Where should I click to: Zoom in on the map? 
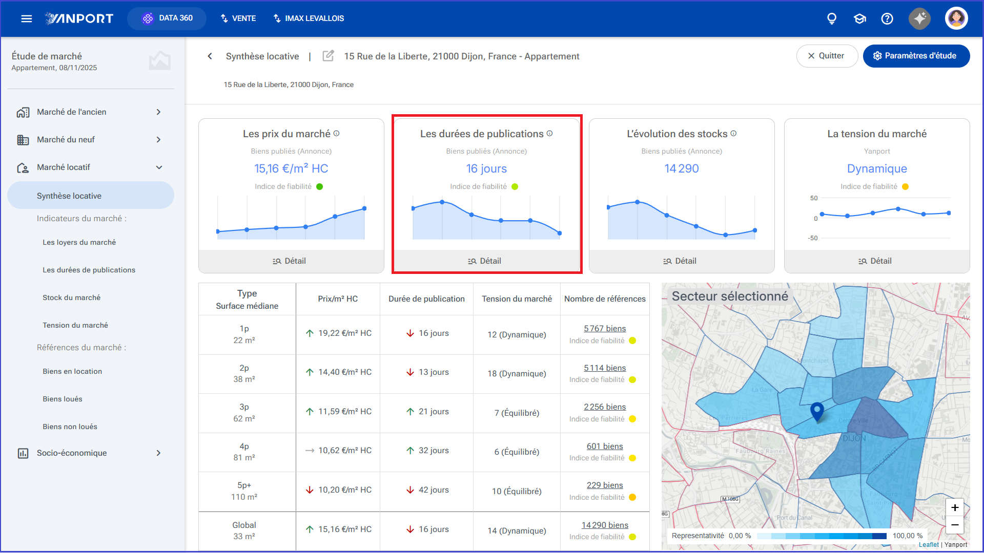click(954, 507)
